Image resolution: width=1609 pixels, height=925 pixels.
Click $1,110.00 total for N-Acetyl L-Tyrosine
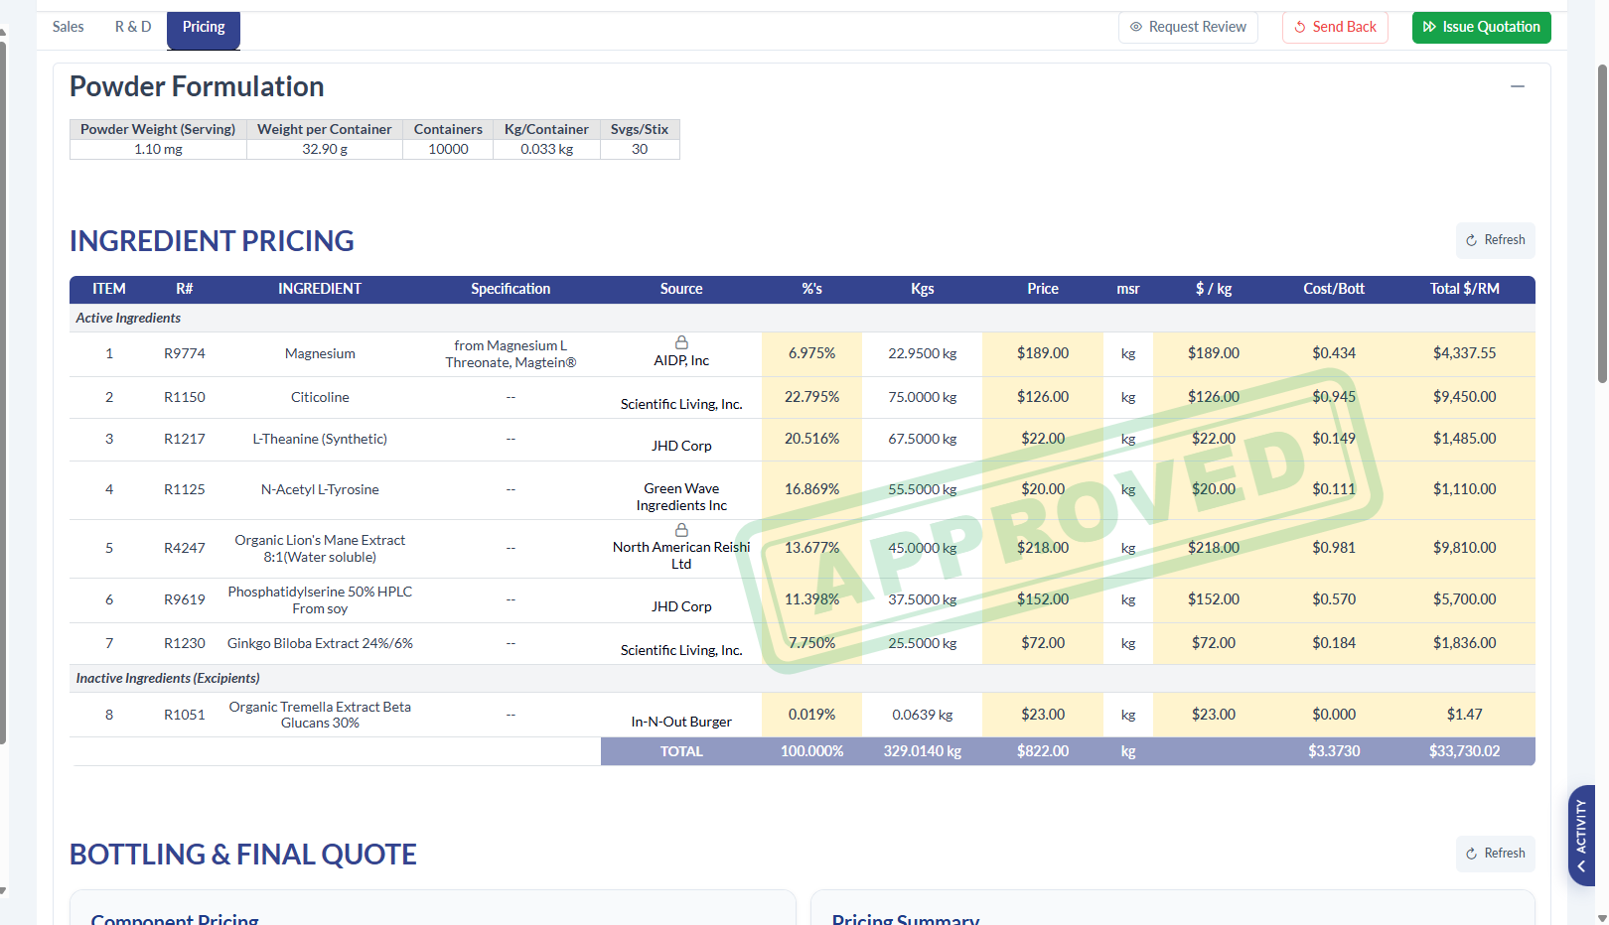coord(1465,489)
